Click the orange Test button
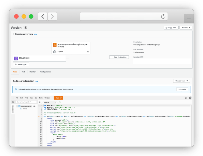 click(x=57, y=98)
